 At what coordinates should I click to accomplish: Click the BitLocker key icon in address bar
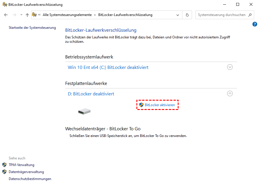coord(34,15)
